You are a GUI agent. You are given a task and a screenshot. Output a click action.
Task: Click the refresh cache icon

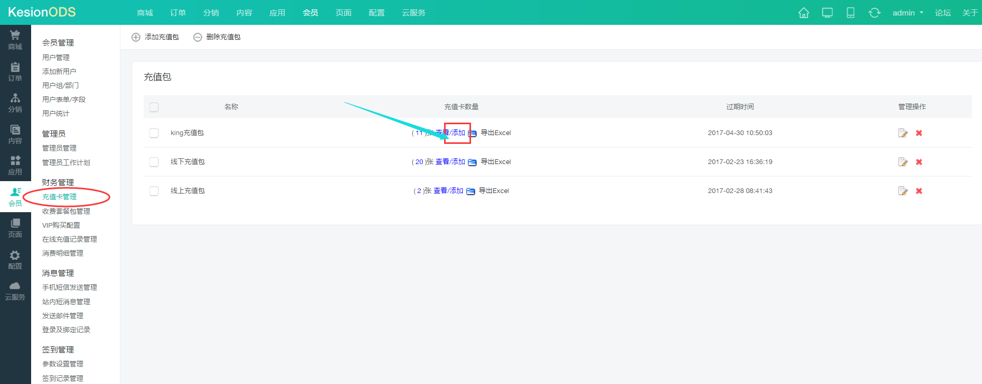875,13
